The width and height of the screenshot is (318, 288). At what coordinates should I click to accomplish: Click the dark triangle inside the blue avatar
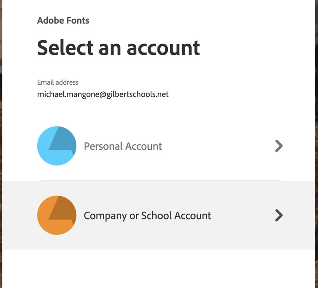(62, 140)
